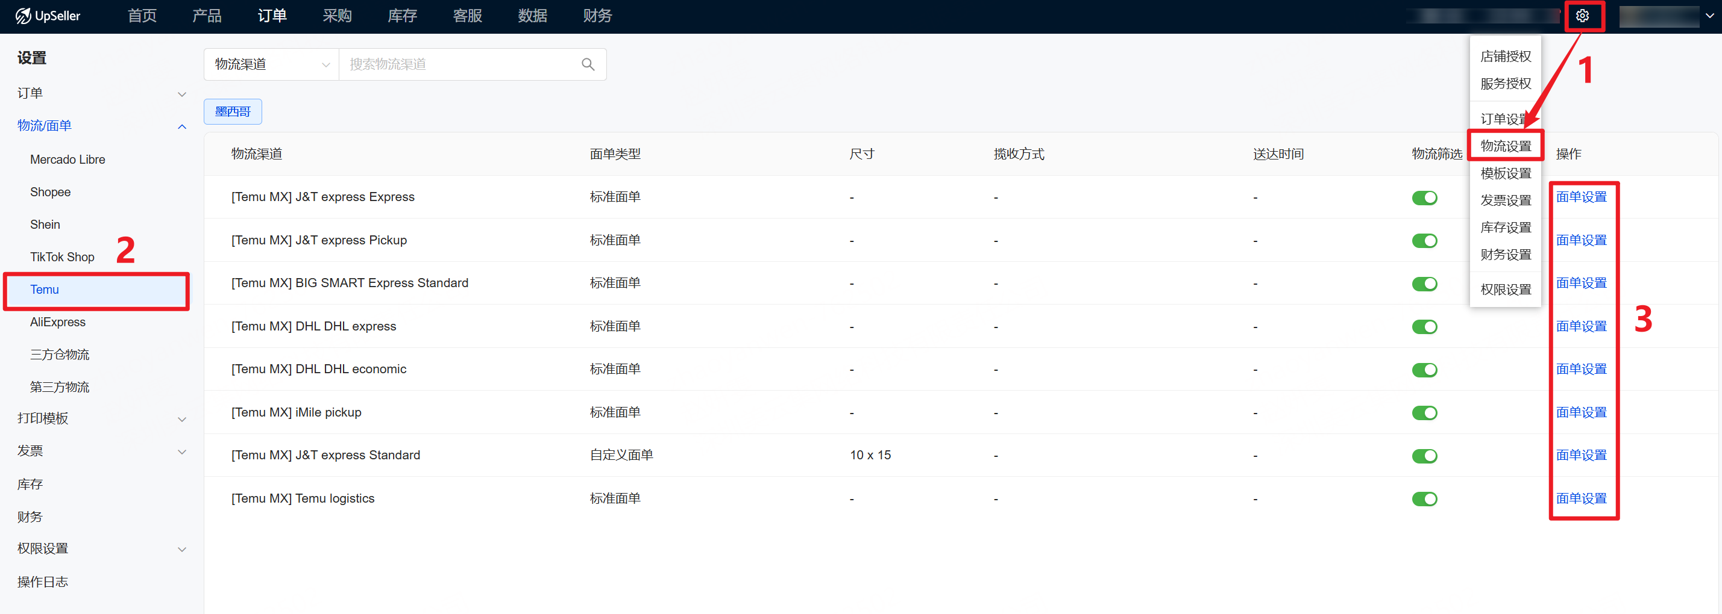Viewport: 1722px width, 614px height.
Task: Open 面单设置 for J&T express Standard
Action: 1581,455
